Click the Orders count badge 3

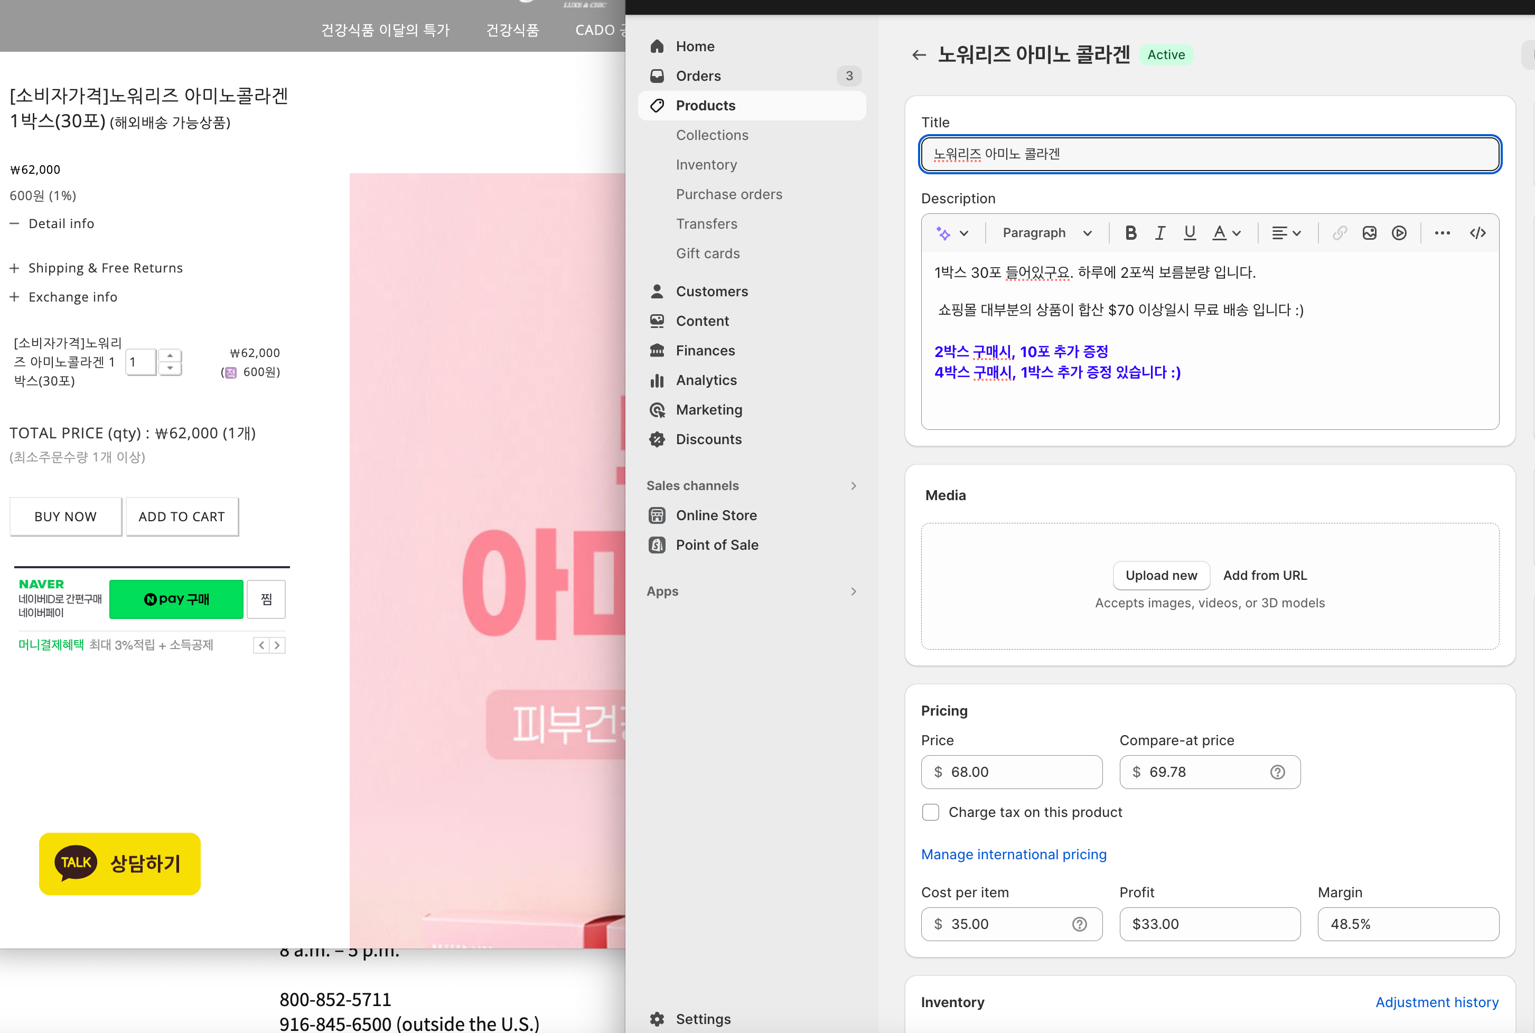point(849,76)
